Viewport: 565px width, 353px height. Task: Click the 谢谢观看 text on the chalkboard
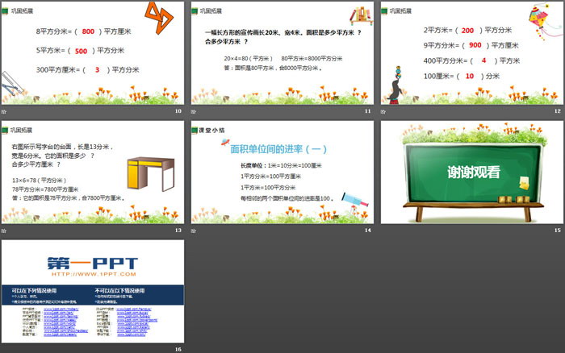(x=470, y=171)
